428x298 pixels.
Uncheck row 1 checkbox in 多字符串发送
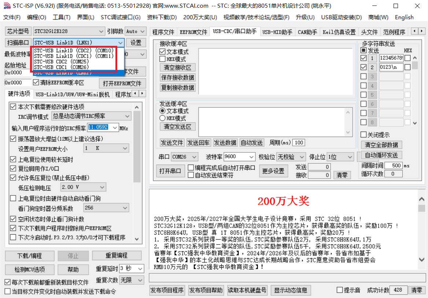click(363, 58)
